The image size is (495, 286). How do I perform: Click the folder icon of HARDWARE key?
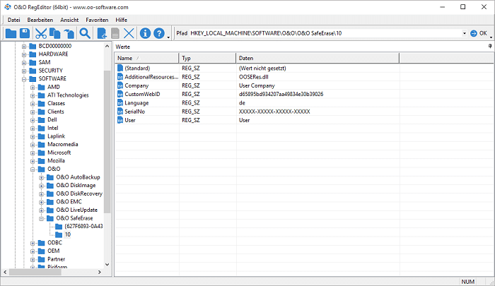pos(33,54)
